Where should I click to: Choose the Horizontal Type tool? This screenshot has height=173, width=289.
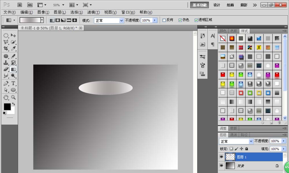(13, 83)
